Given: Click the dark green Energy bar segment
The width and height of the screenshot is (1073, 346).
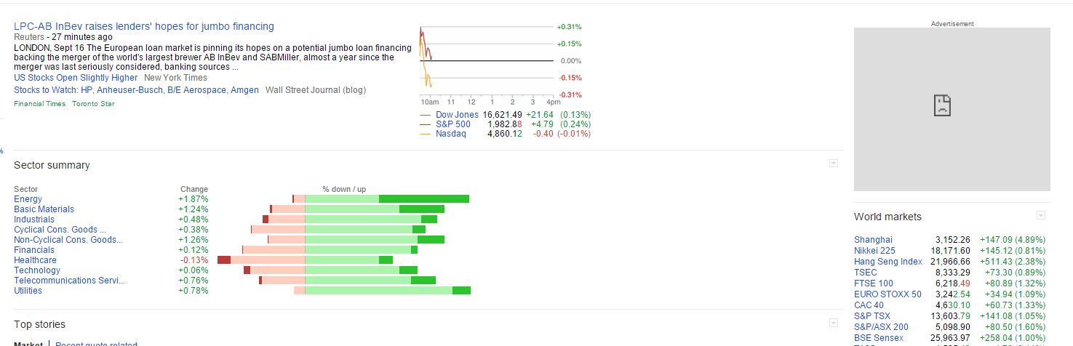Looking at the screenshot, I should pyautogui.click(x=424, y=199).
